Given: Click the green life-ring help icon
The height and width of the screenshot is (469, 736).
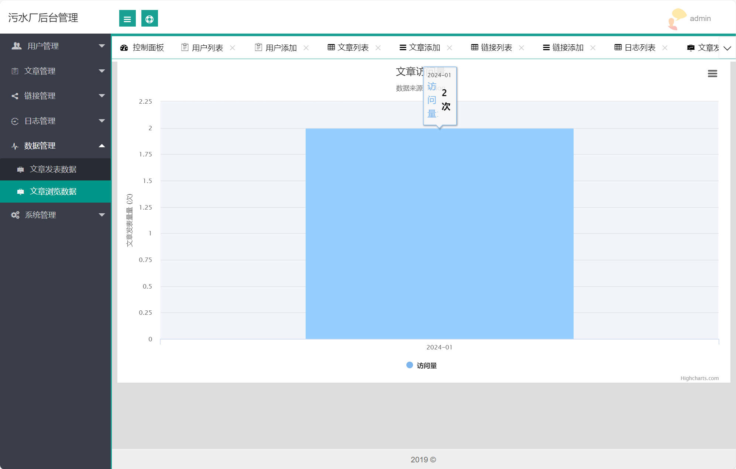Looking at the screenshot, I should (149, 18).
